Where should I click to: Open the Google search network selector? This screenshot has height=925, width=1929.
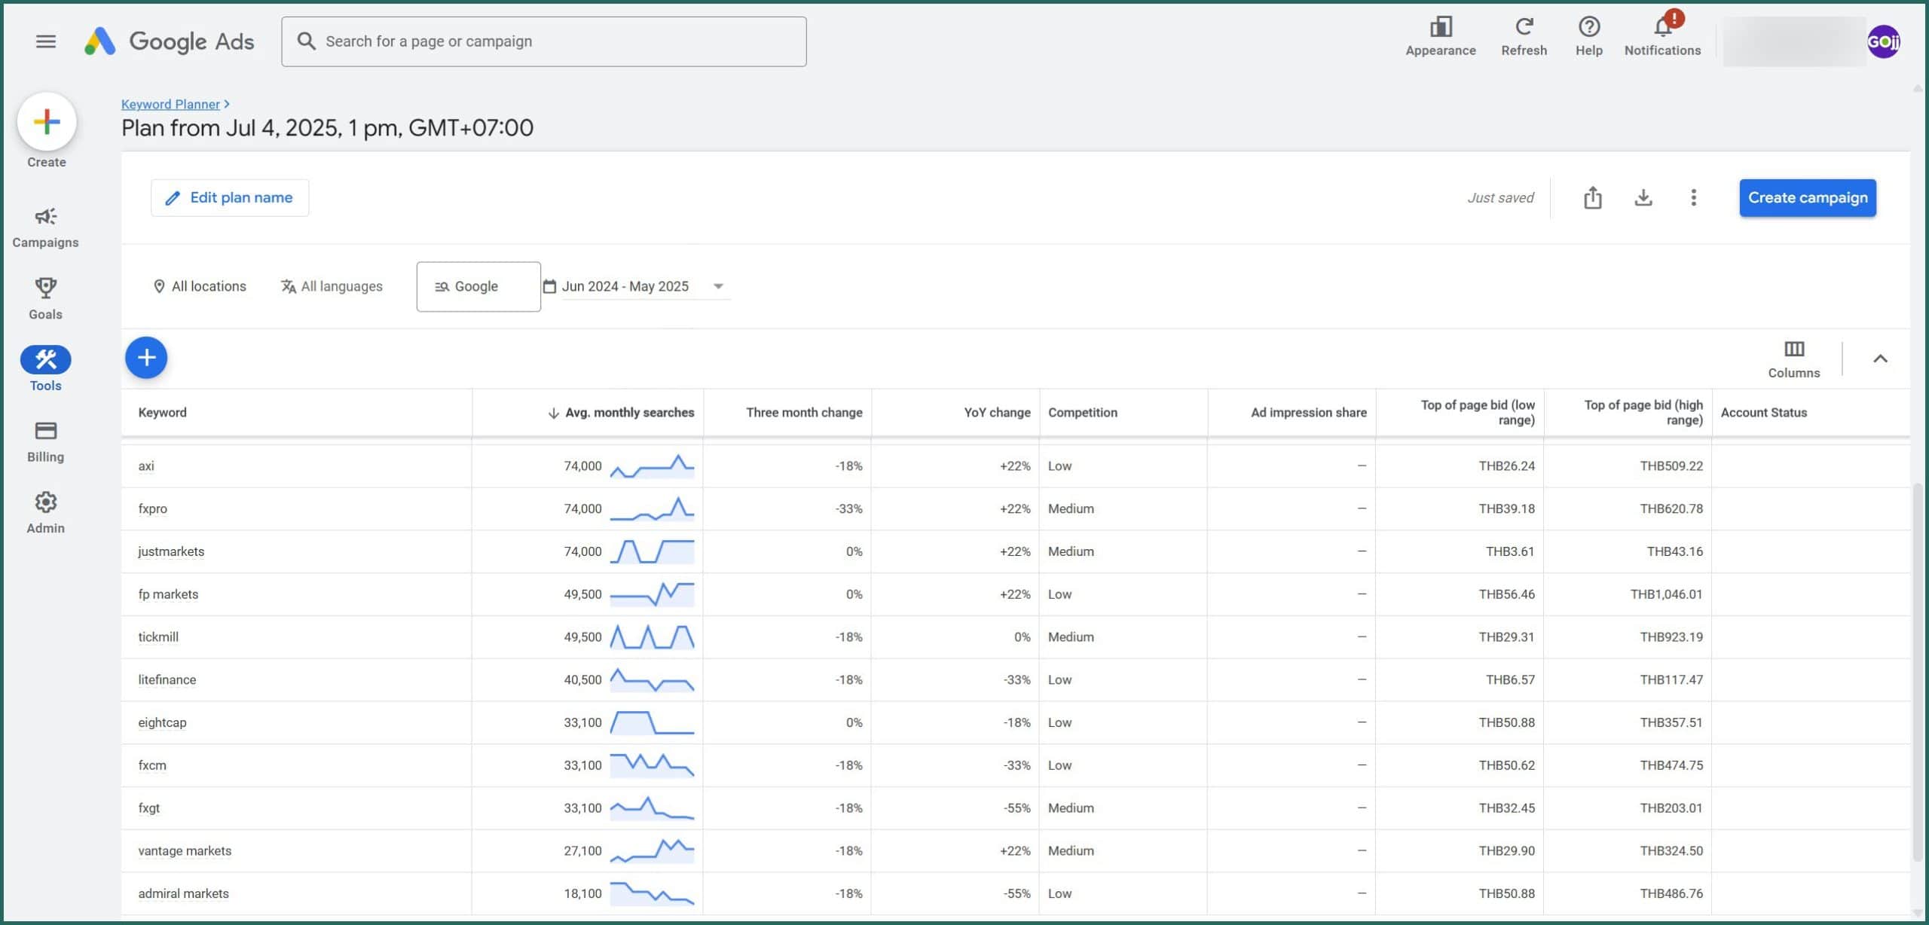[x=478, y=286]
